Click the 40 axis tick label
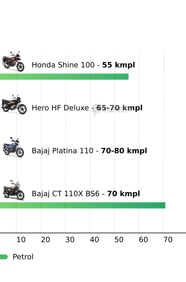Viewport: 186px width, 282px height. point(95,240)
